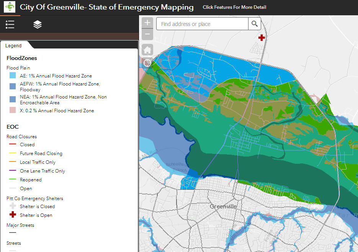Zoom in using the plus button
Screen dimensions: 358x252
tap(147, 23)
